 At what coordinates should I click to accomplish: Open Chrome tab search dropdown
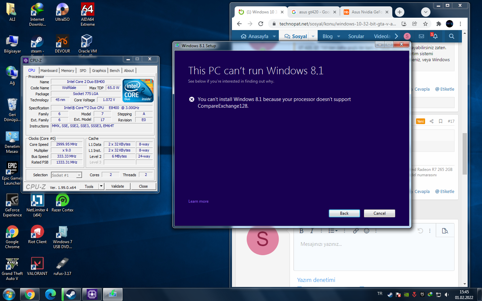[x=425, y=12]
